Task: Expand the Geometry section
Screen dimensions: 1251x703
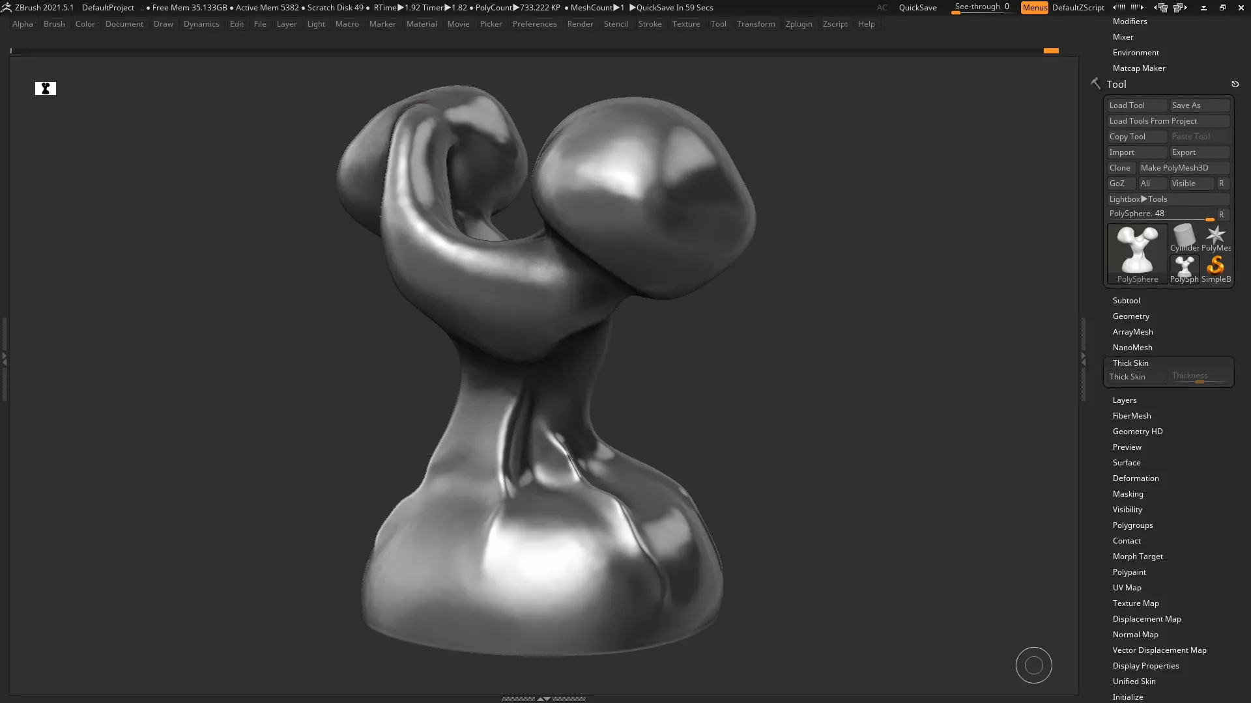Action: tap(1130, 316)
